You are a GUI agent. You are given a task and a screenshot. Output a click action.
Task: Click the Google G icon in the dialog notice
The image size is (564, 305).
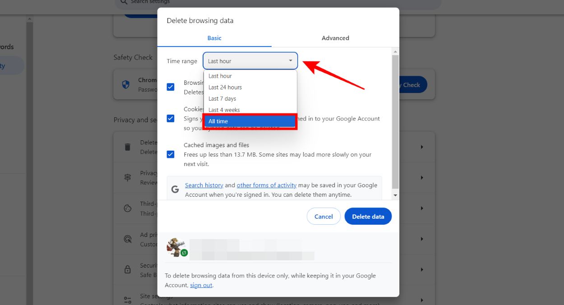pyautogui.click(x=175, y=189)
